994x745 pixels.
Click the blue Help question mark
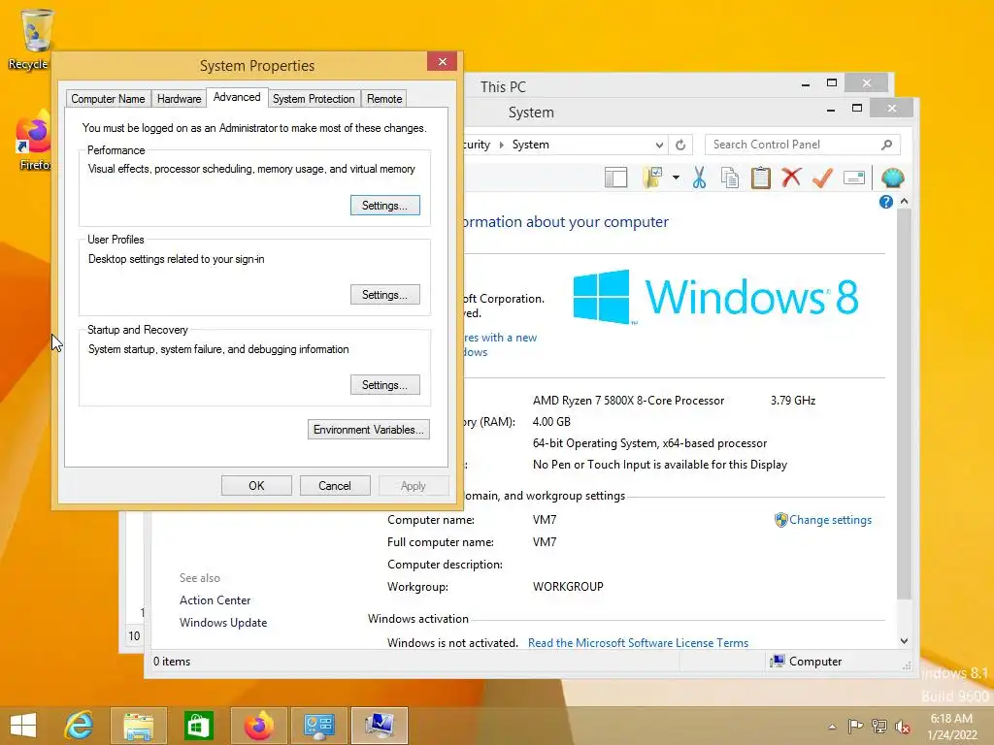click(885, 202)
